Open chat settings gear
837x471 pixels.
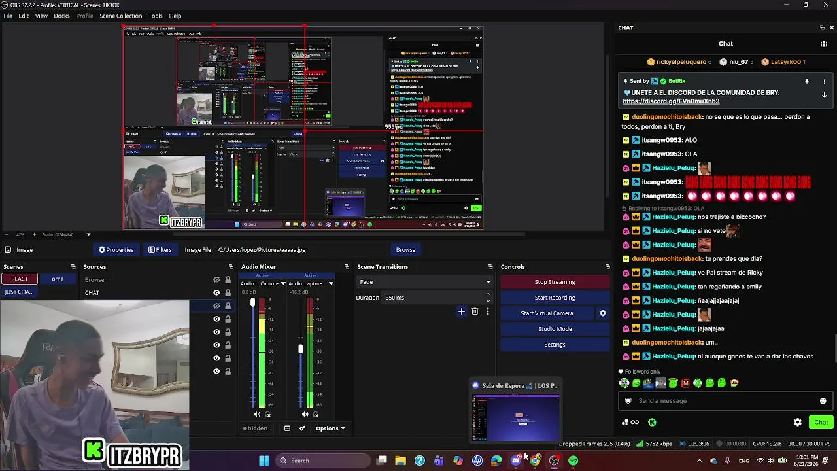point(798,423)
